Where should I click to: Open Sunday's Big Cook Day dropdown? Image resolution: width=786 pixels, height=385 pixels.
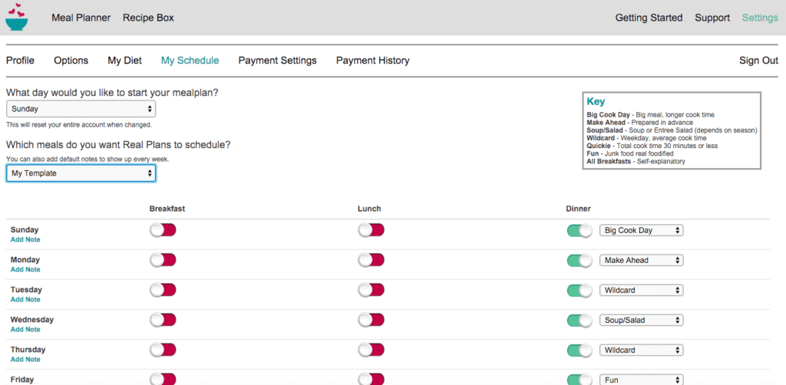tap(641, 230)
